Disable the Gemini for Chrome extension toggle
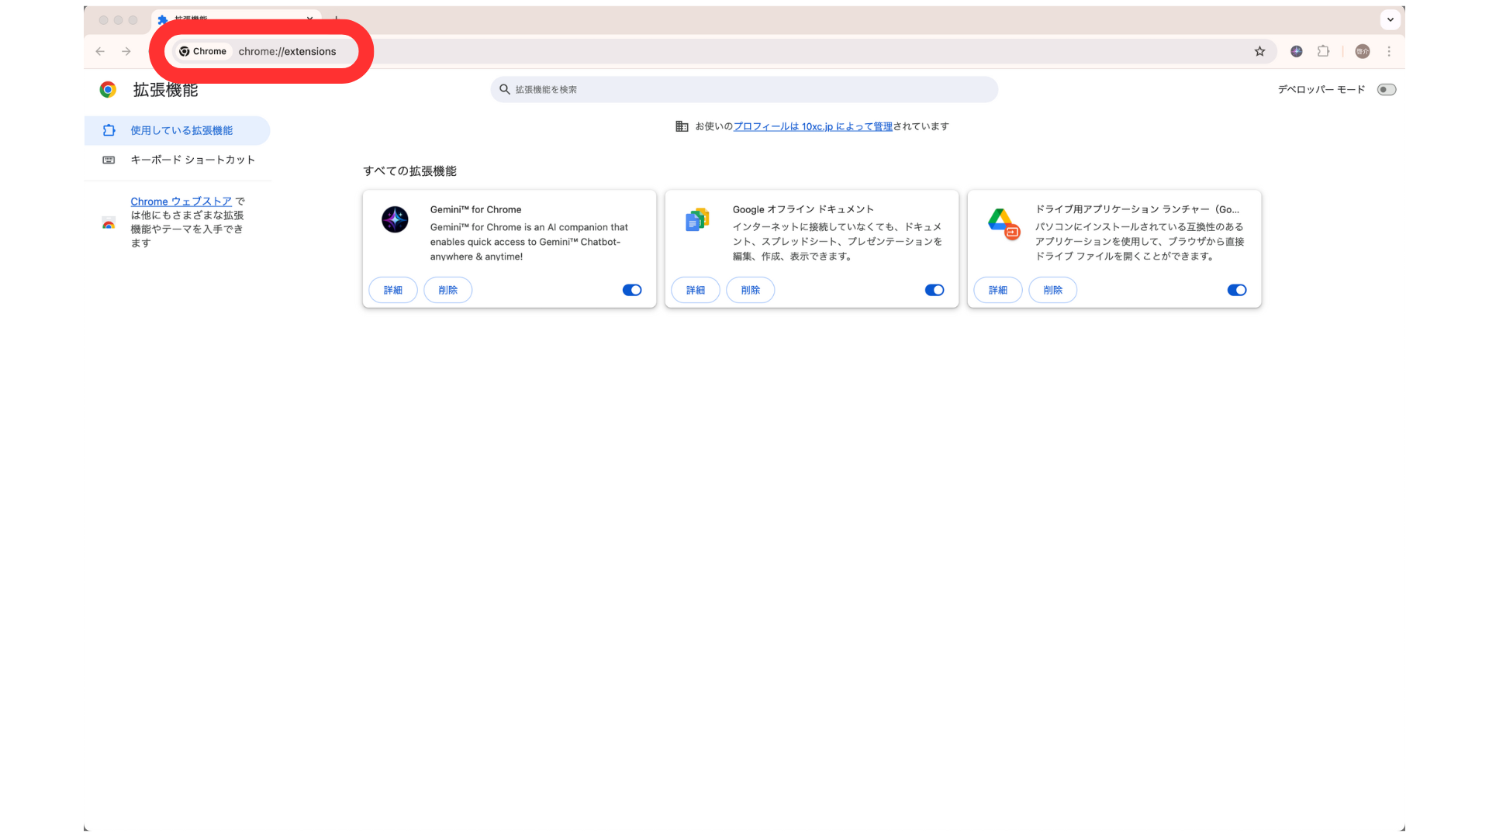 [632, 290]
